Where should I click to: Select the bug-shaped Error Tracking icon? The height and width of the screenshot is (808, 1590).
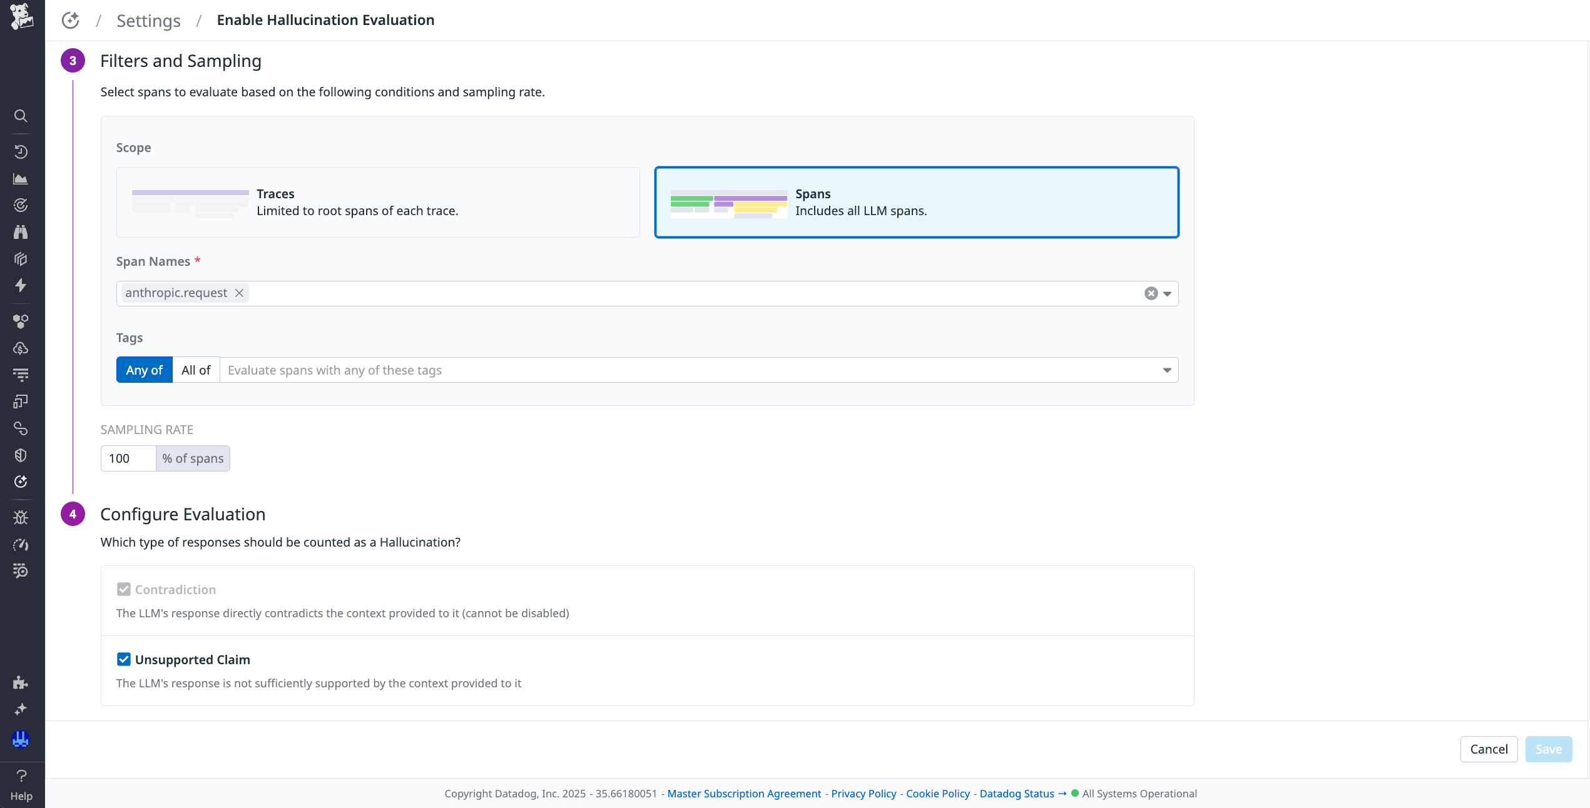coord(21,517)
